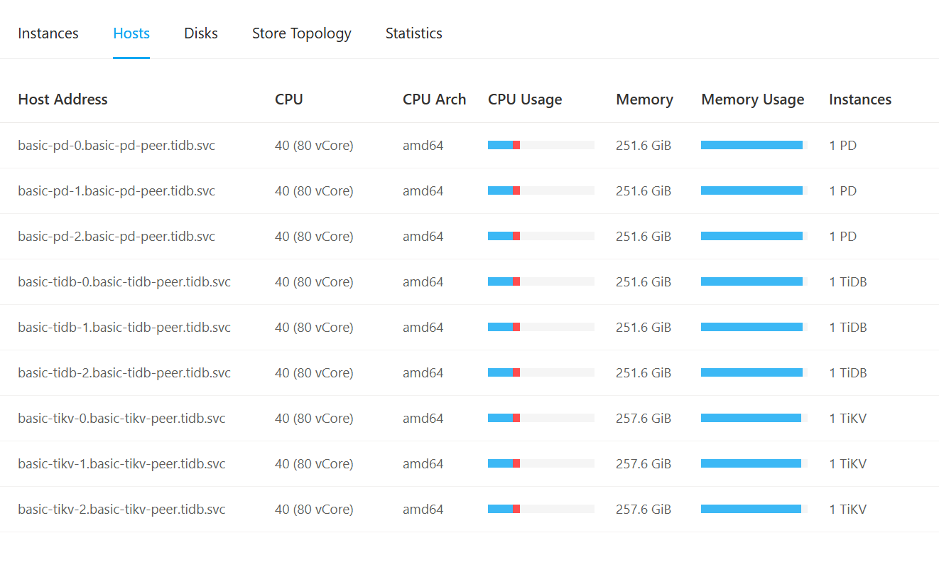Click memory usage bar for basic-tikv-2
This screenshot has height=565, width=939.
pyautogui.click(x=753, y=509)
